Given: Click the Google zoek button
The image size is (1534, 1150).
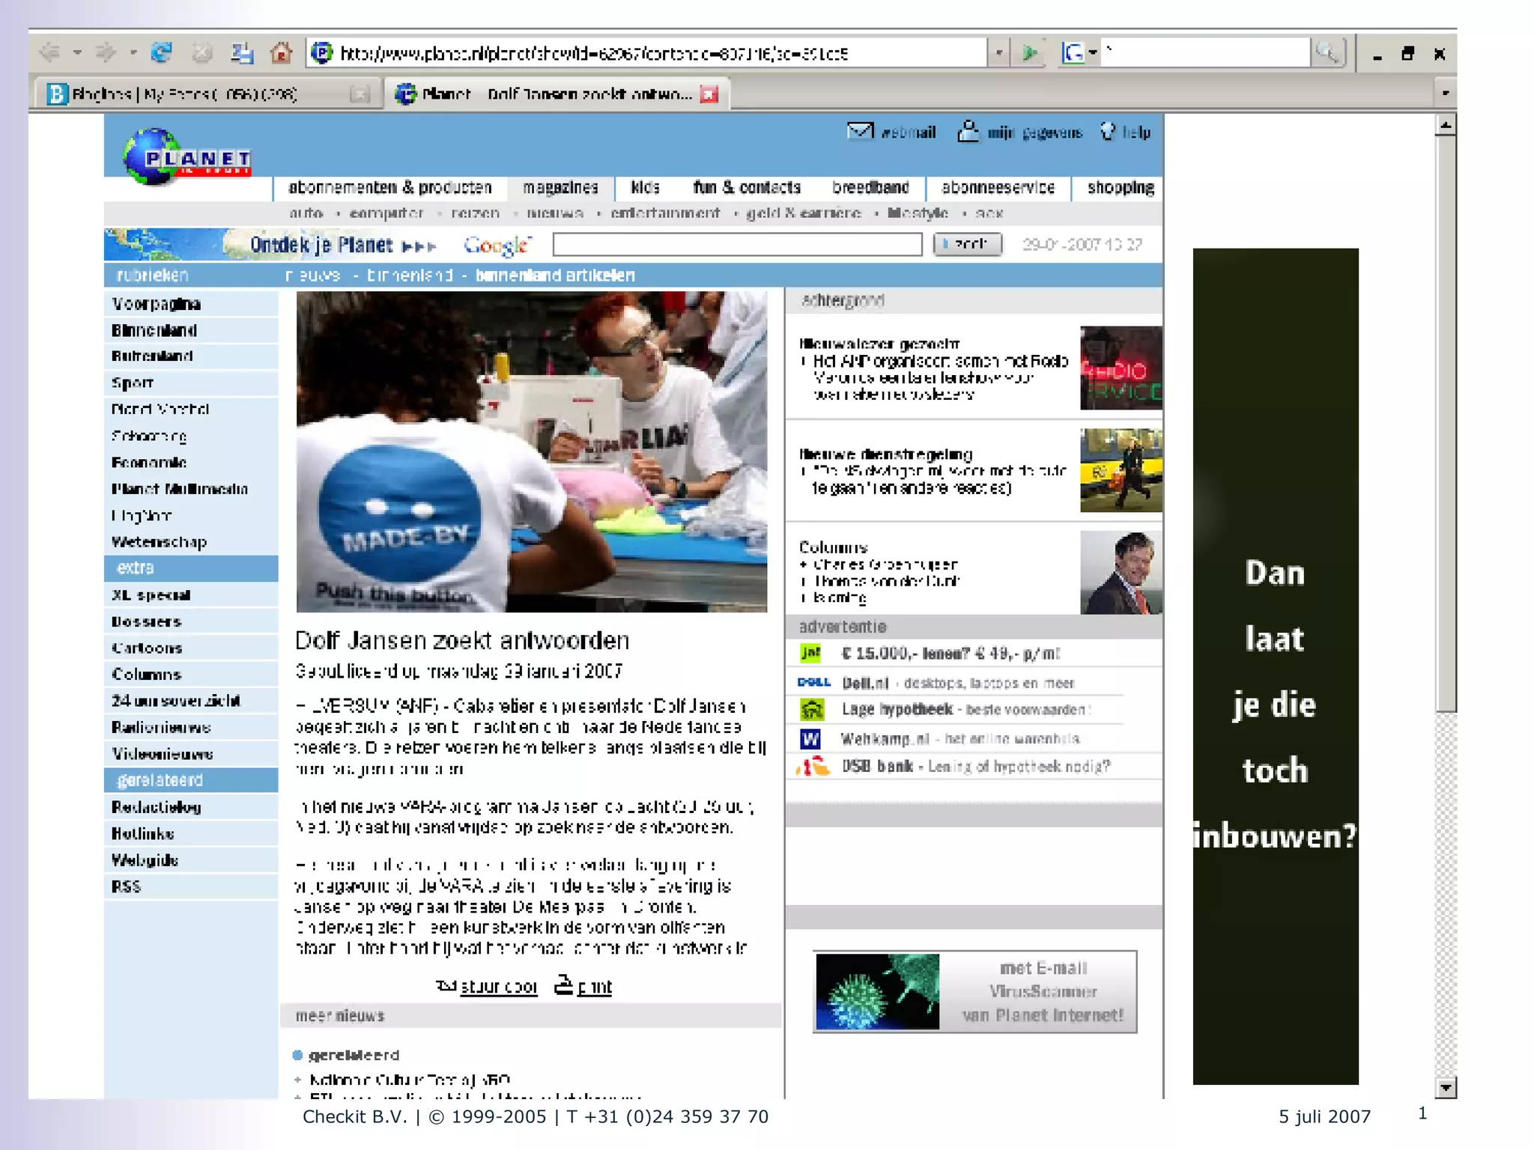Looking at the screenshot, I should click(x=967, y=244).
